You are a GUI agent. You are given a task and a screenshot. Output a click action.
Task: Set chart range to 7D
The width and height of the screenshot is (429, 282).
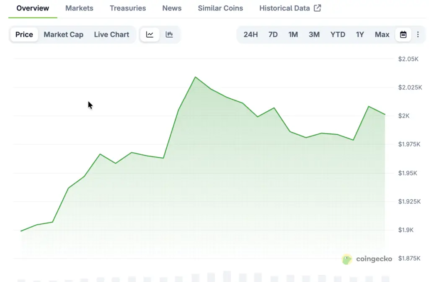point(273,35)
